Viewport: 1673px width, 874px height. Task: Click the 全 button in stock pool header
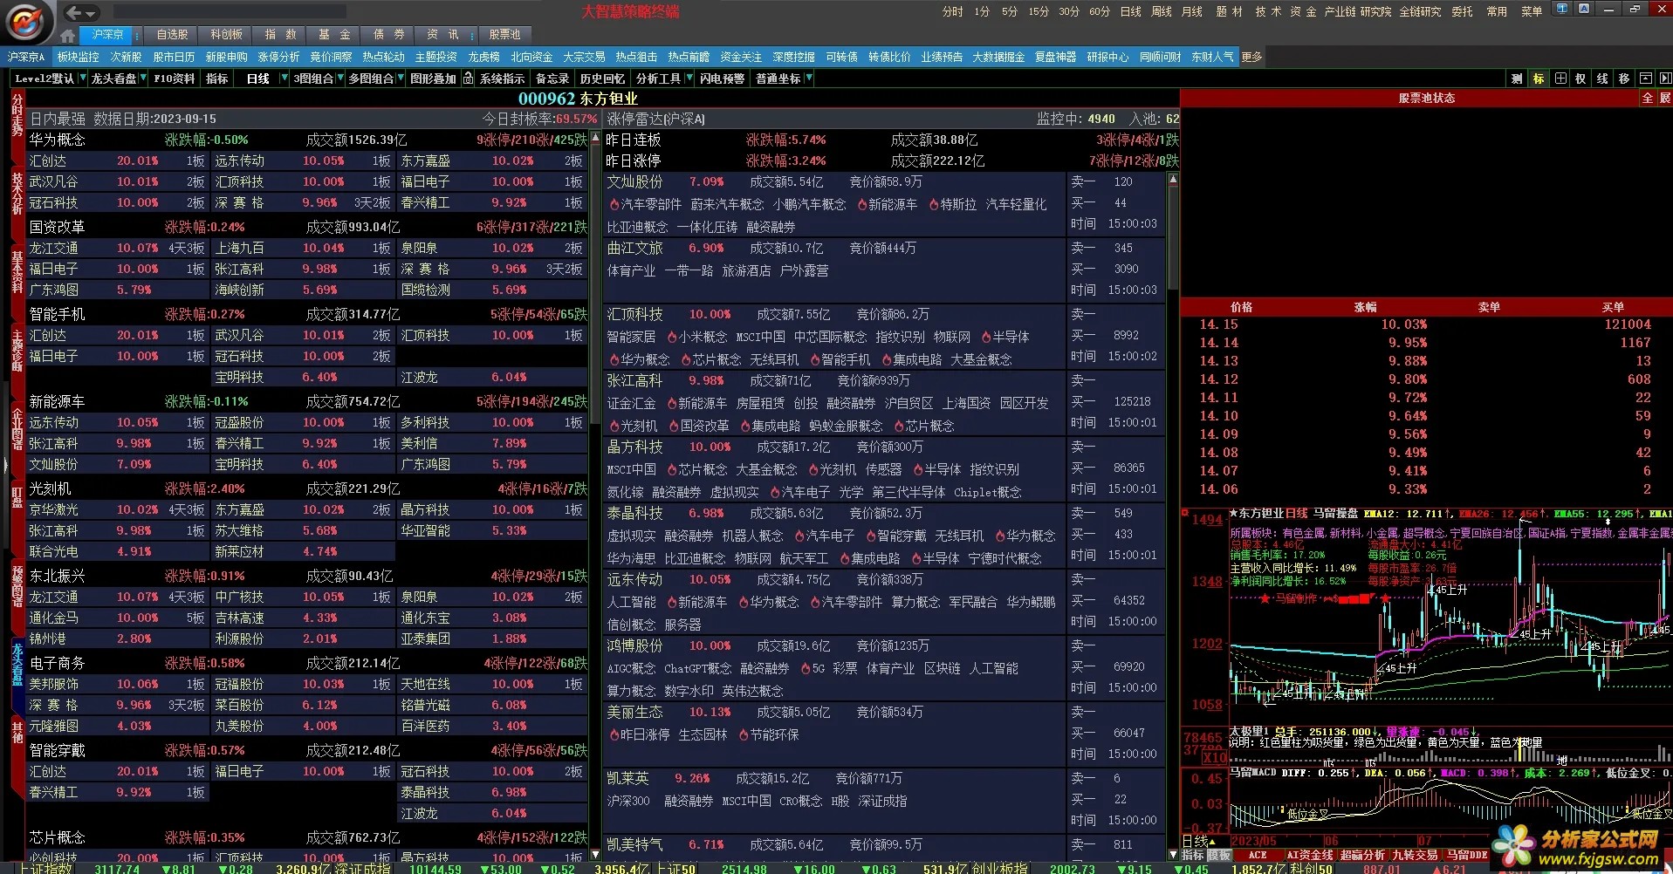[x=1648, y=99]
